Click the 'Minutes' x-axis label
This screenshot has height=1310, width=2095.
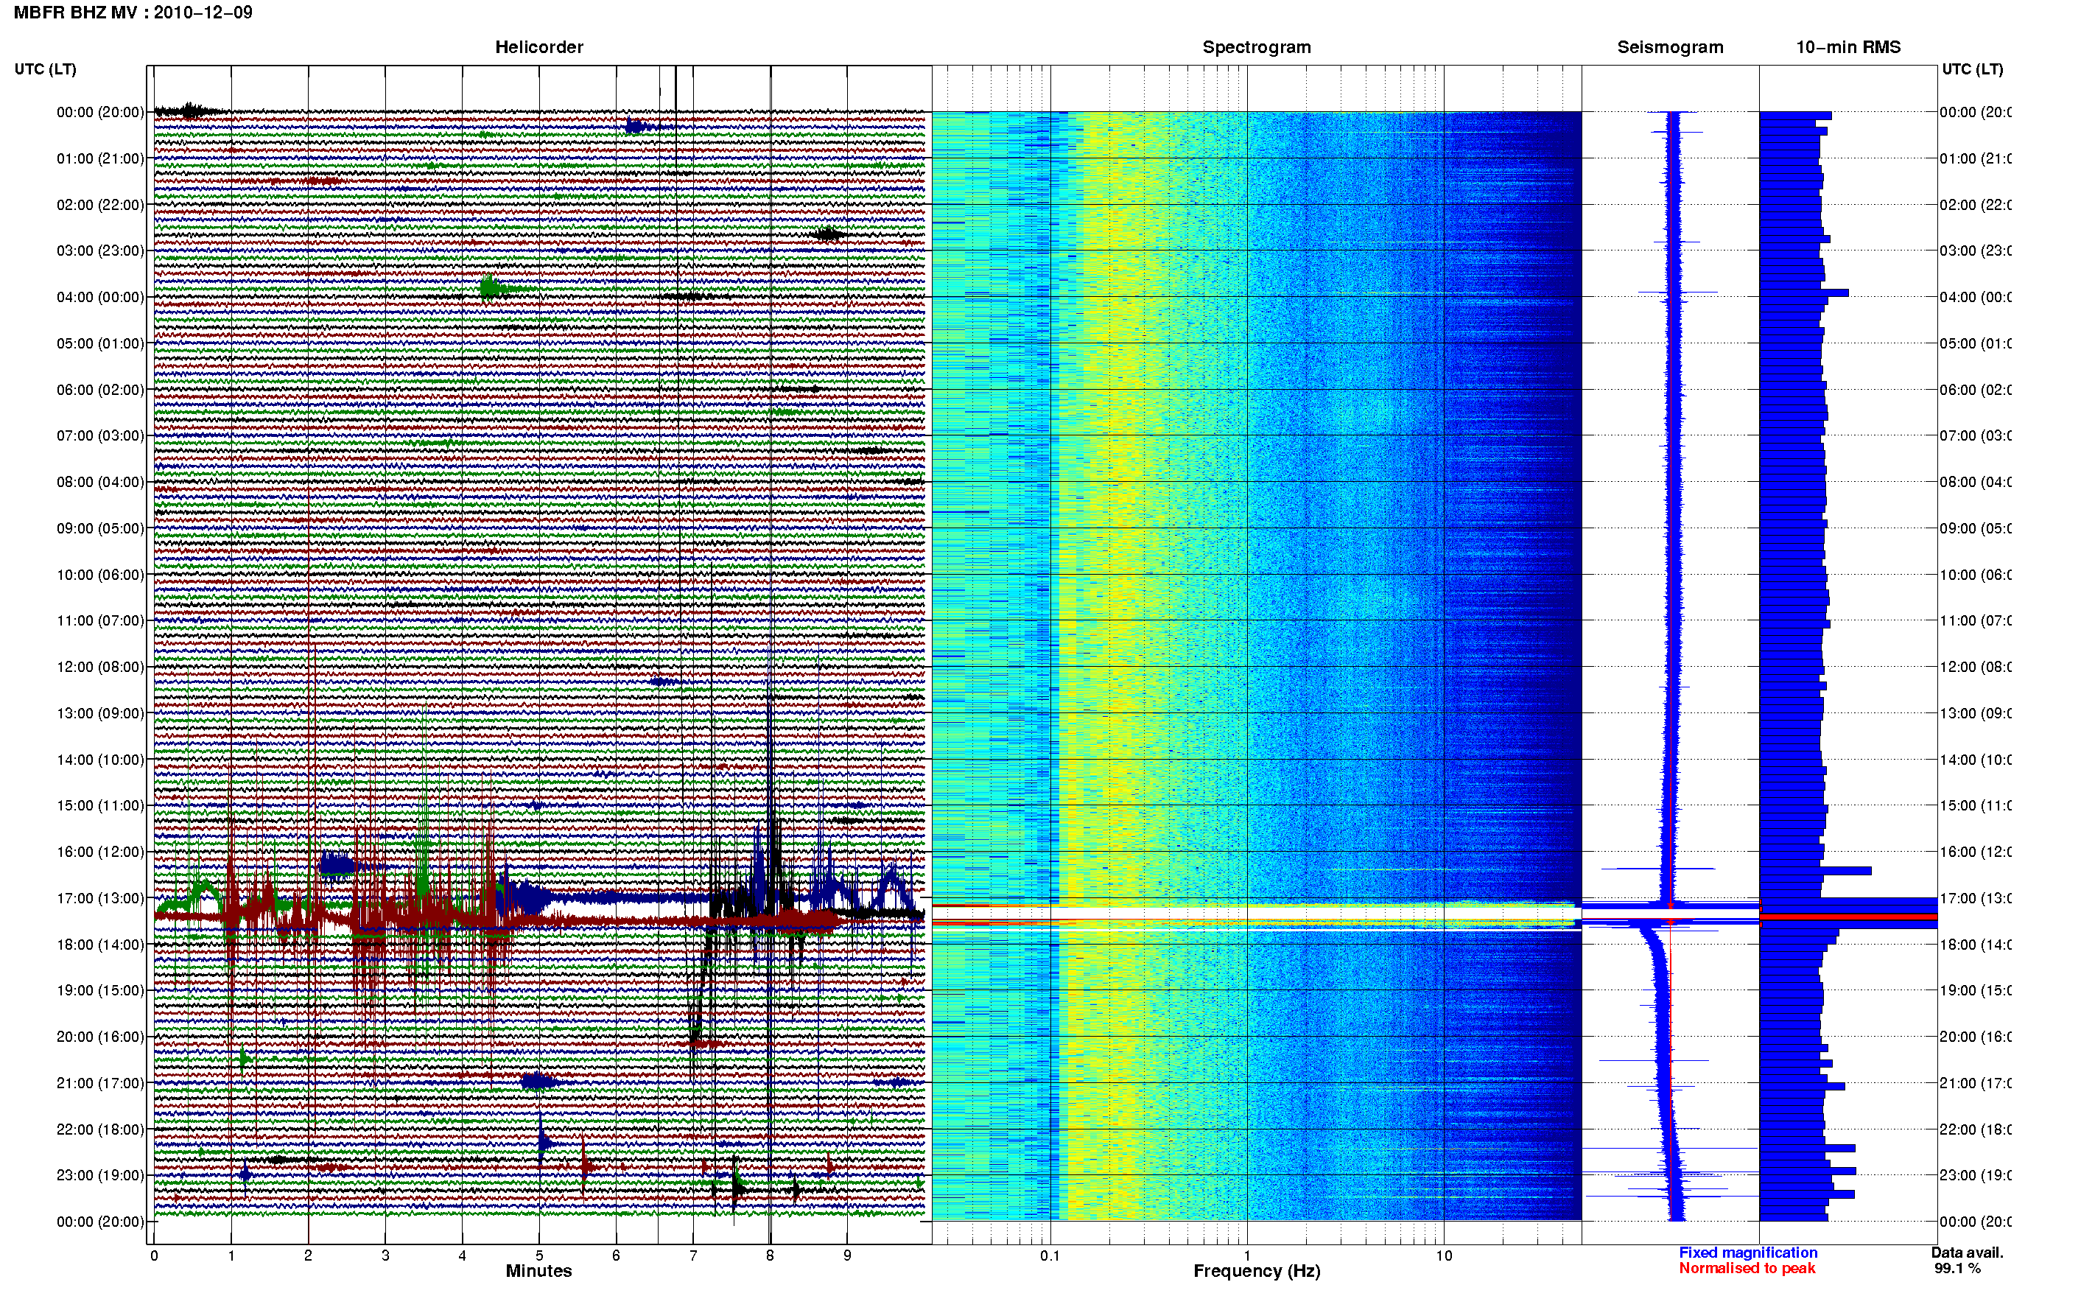[x=538, y=1271]
